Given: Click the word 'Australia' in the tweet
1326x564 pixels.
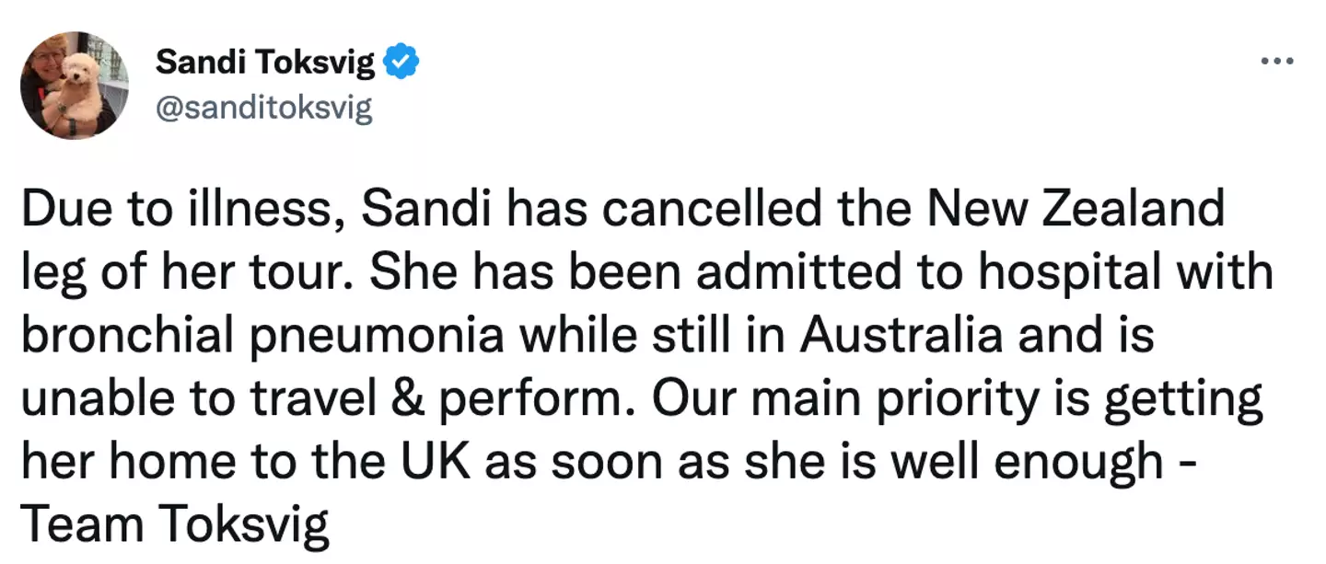Looking at the screenshot, I should point(901,335).
